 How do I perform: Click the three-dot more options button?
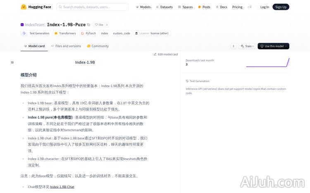point(234,46)
